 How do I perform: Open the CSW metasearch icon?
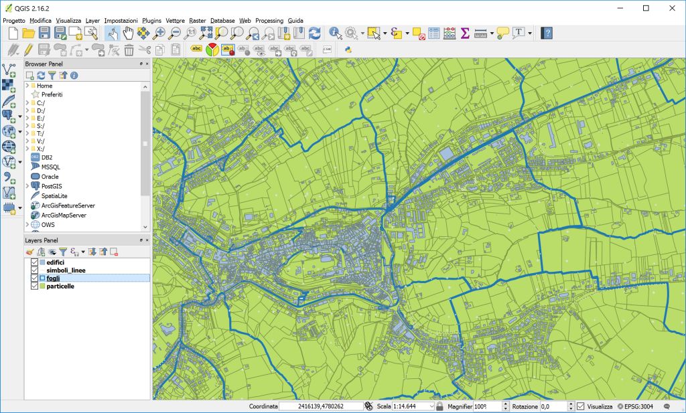click(327, 50)
